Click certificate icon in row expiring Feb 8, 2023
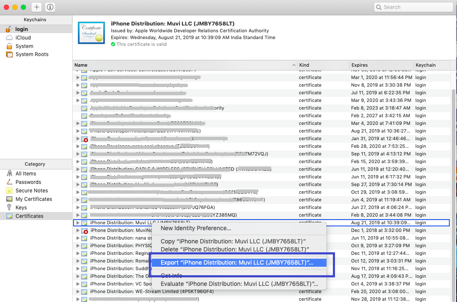The width and height of the screenshot is (457, 302). point(84,108)
